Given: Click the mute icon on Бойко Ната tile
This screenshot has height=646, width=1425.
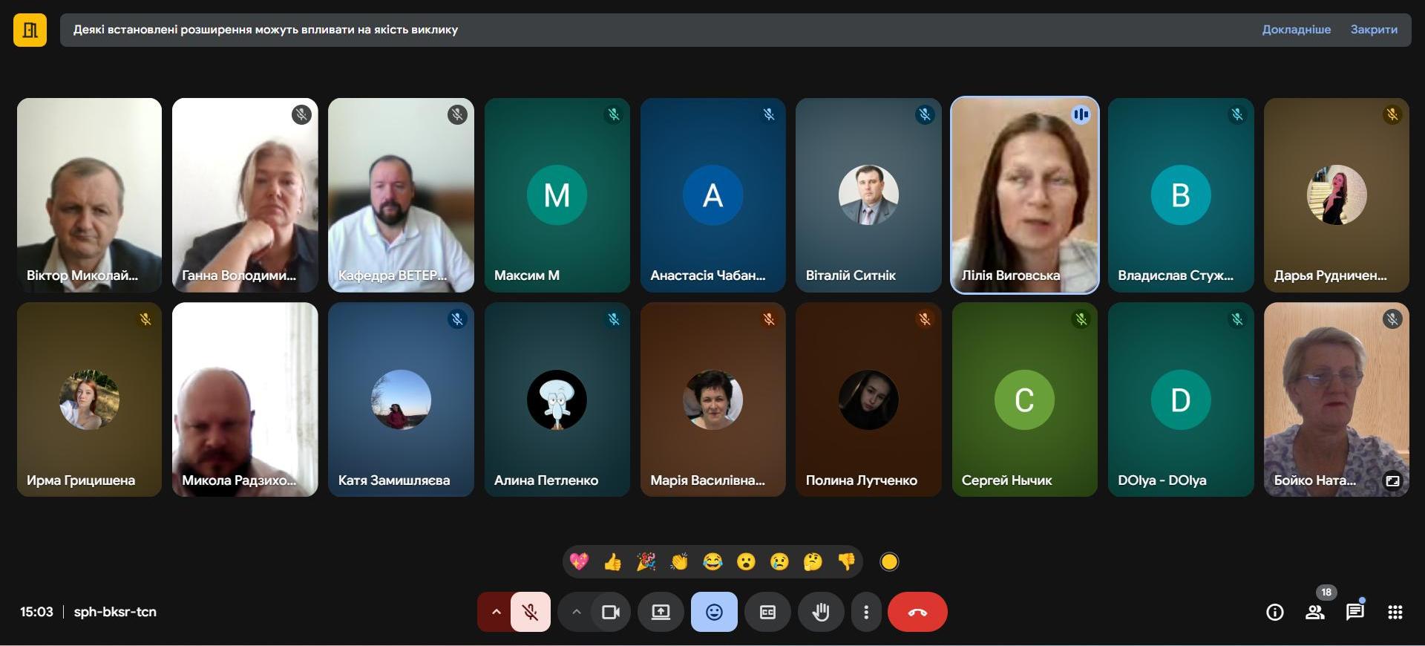Looking at the screenshot, I should click(x=1392, y=319).
